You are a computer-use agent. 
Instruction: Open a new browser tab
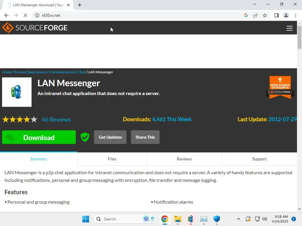coord(80,5)
